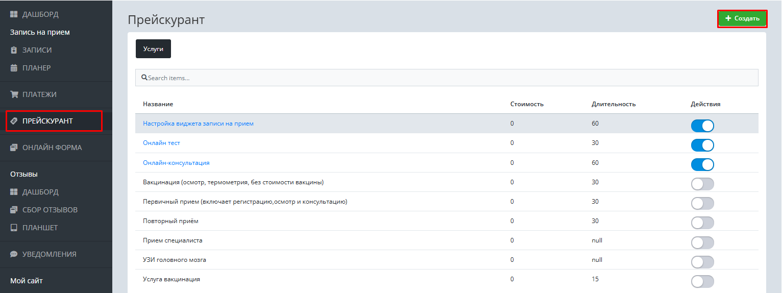This screenshot has height=293, width=782.
Task: Click the Планшет tablet icon
Action: tap(14, 228)
